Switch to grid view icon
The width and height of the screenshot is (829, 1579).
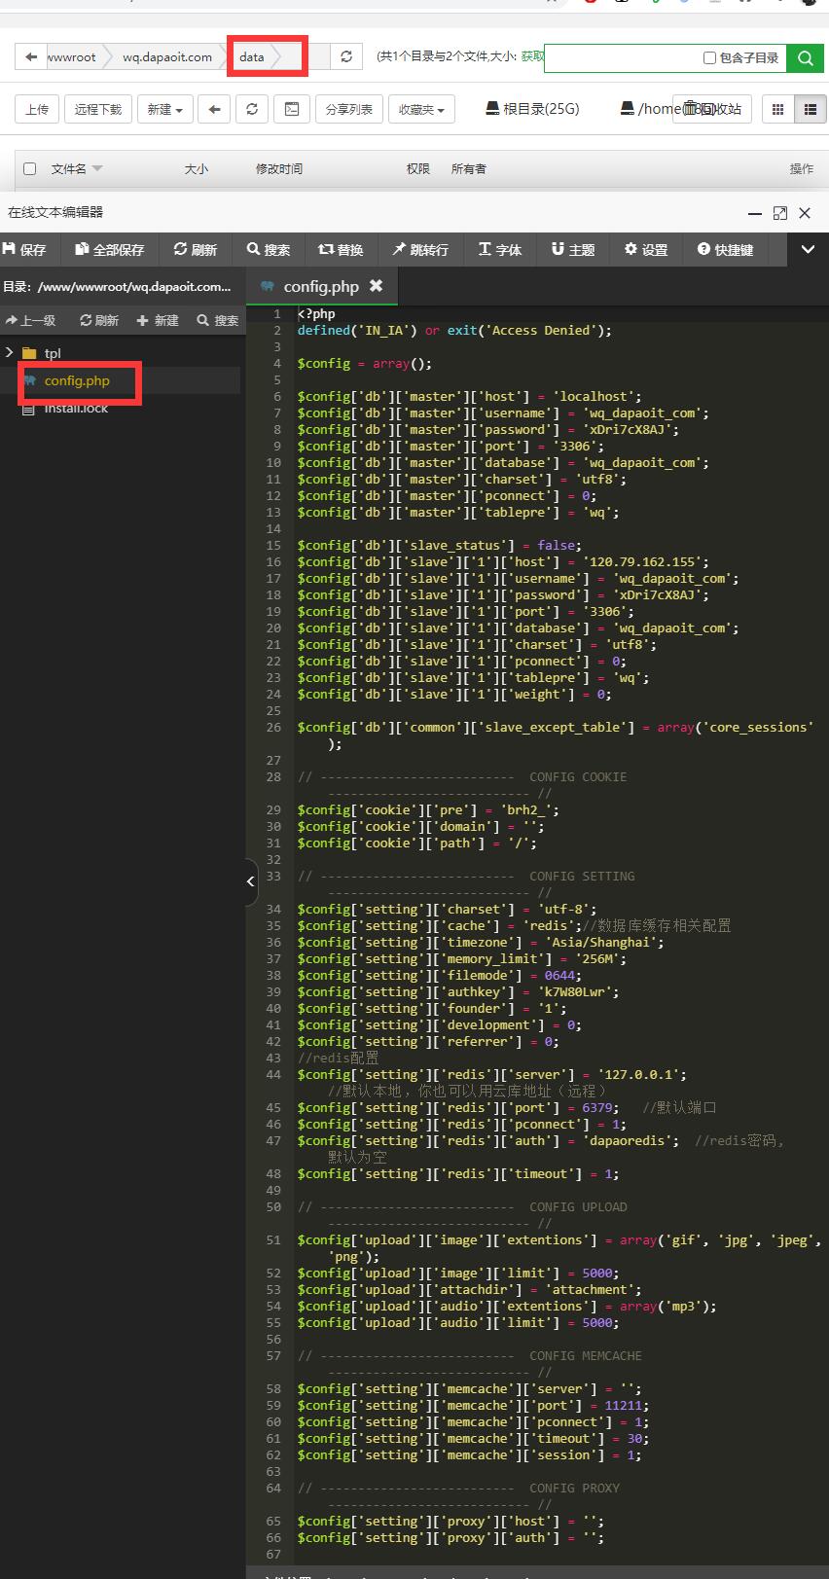coord(777,109)
